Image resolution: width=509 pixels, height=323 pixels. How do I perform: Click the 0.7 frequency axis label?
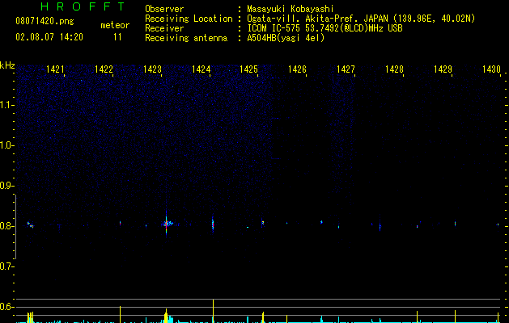coord(6,266)
